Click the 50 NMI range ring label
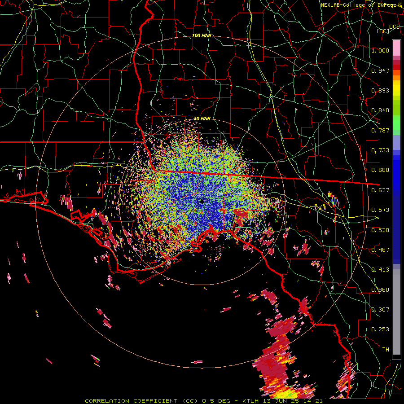This screenshot has height=404, width=404. 202,119
